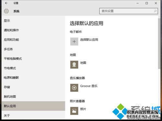Click the 地图 app icon
Image resolution: width=162 pixels, height=121 pixels.
[74, 65]
